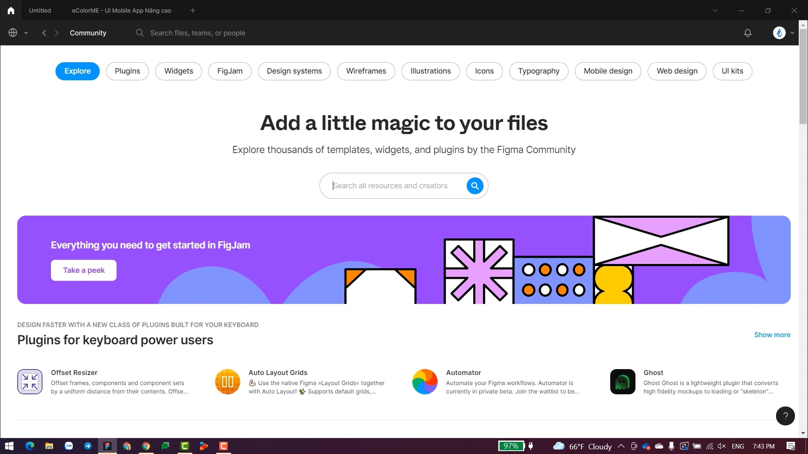Open the Ghost plugin icon
808x454 pixels.
(622, 382)
